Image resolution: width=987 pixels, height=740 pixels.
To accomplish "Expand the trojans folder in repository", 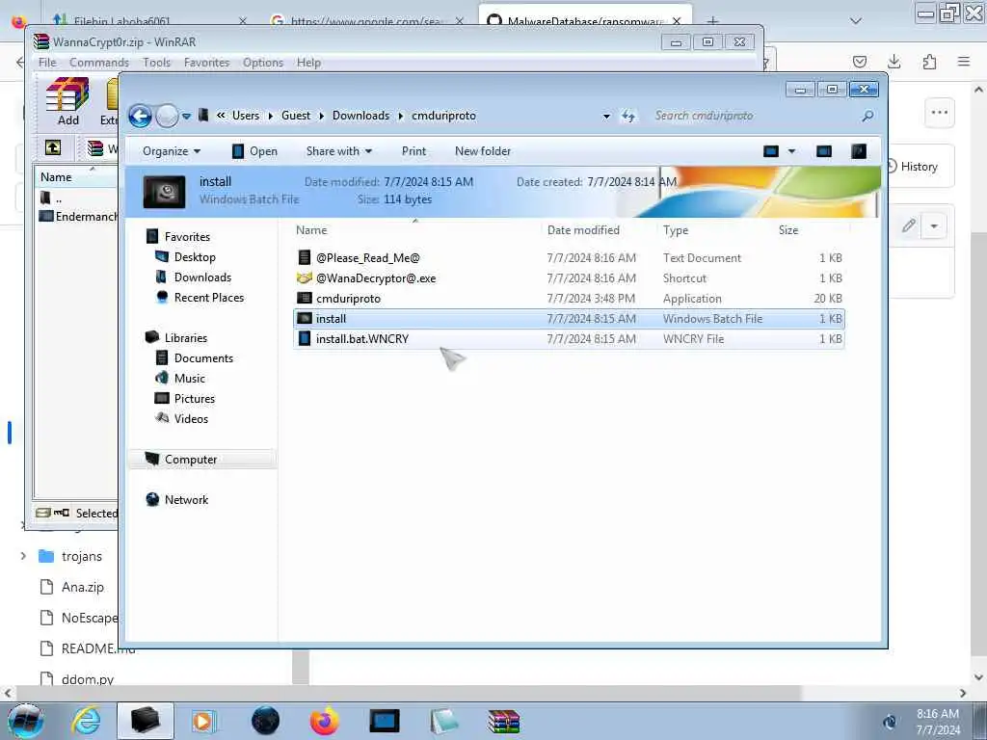I will [x=23, y=556].
